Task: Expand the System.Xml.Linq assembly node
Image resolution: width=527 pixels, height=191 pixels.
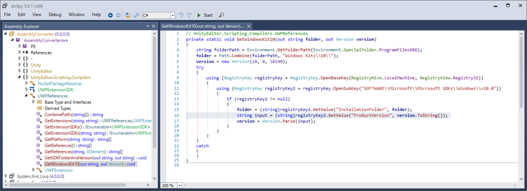Action: click(x=6, y=176)
